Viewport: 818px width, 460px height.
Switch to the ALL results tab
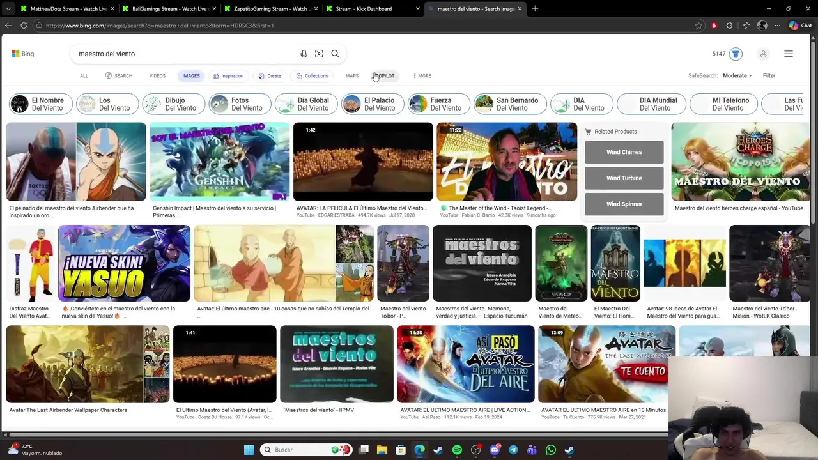point(84,75)
